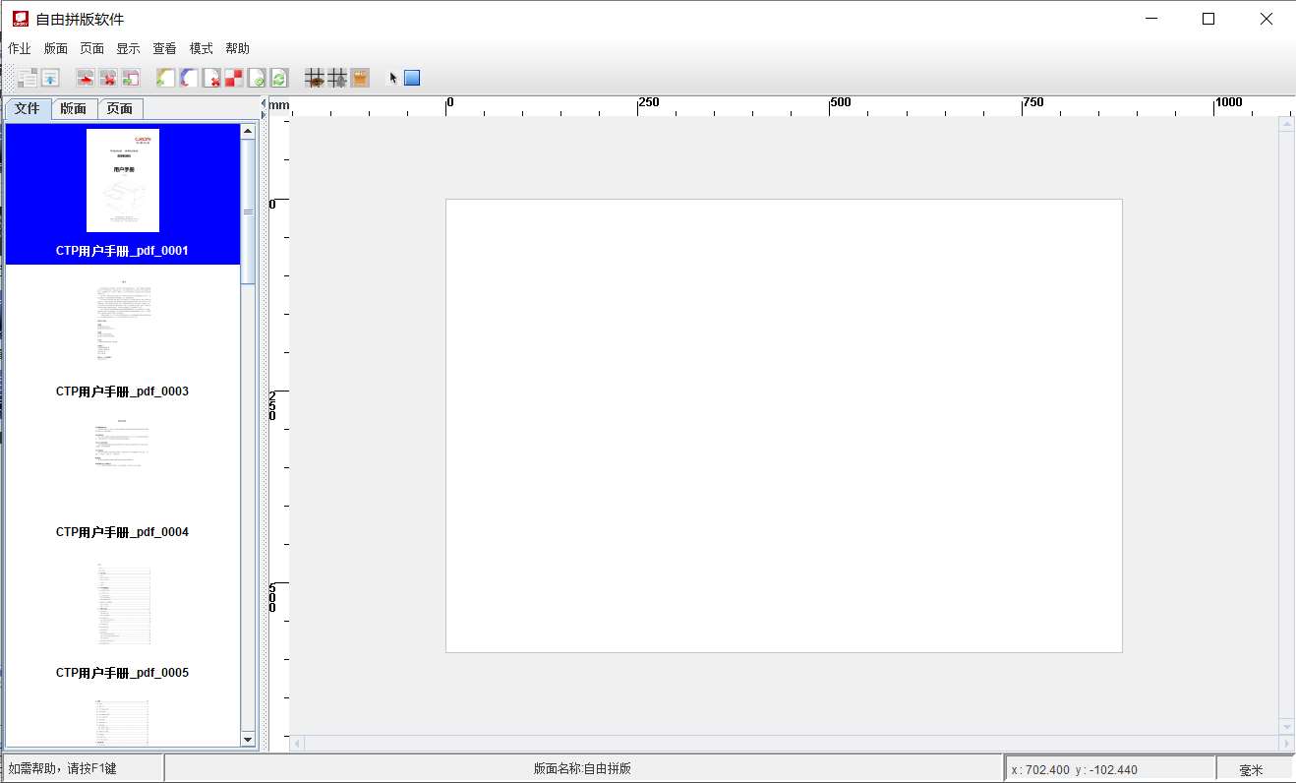Switch to the 版面 tab in left panel

click(x=74, y=109)
